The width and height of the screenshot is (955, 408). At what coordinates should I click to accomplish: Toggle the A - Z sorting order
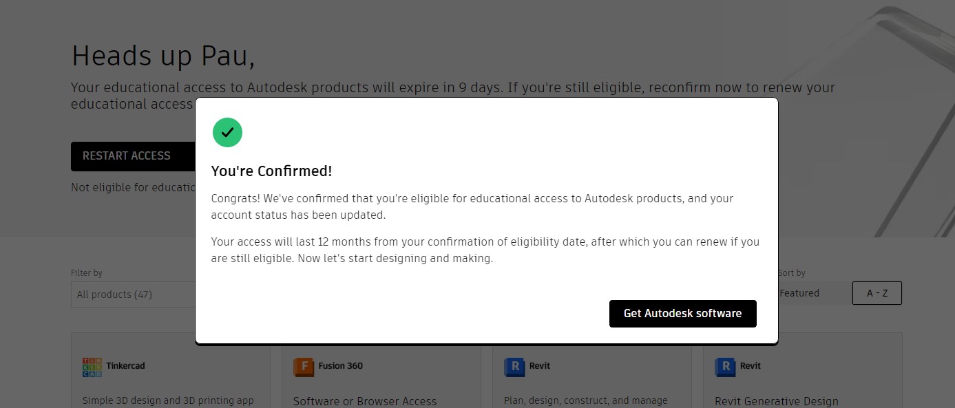coord(877,292)
